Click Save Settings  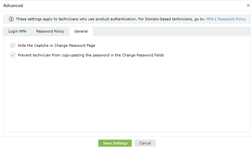(115, 143)
